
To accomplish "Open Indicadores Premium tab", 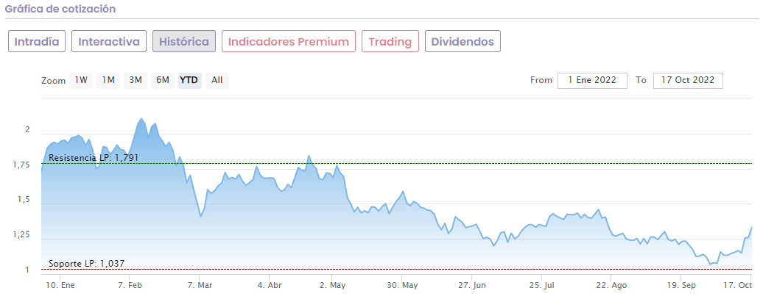I will click(289, 41).
